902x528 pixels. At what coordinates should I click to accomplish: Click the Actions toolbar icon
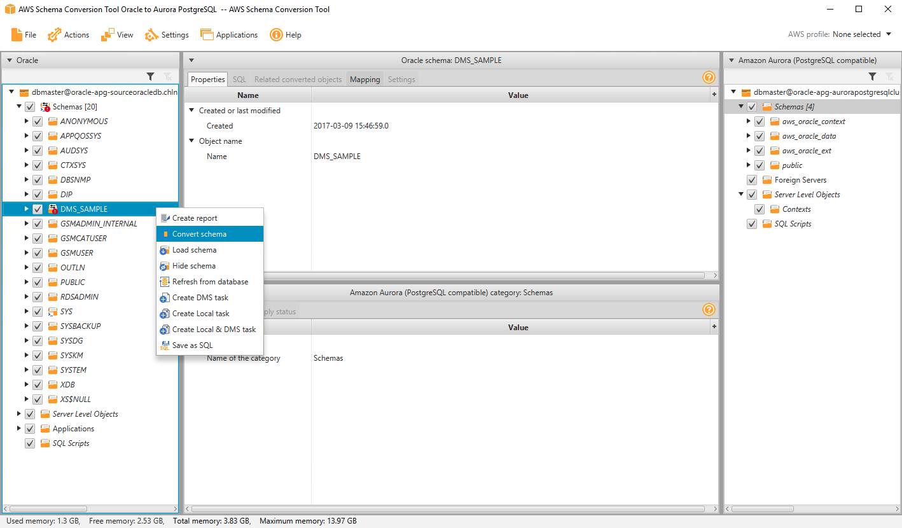tap(55, 35)
